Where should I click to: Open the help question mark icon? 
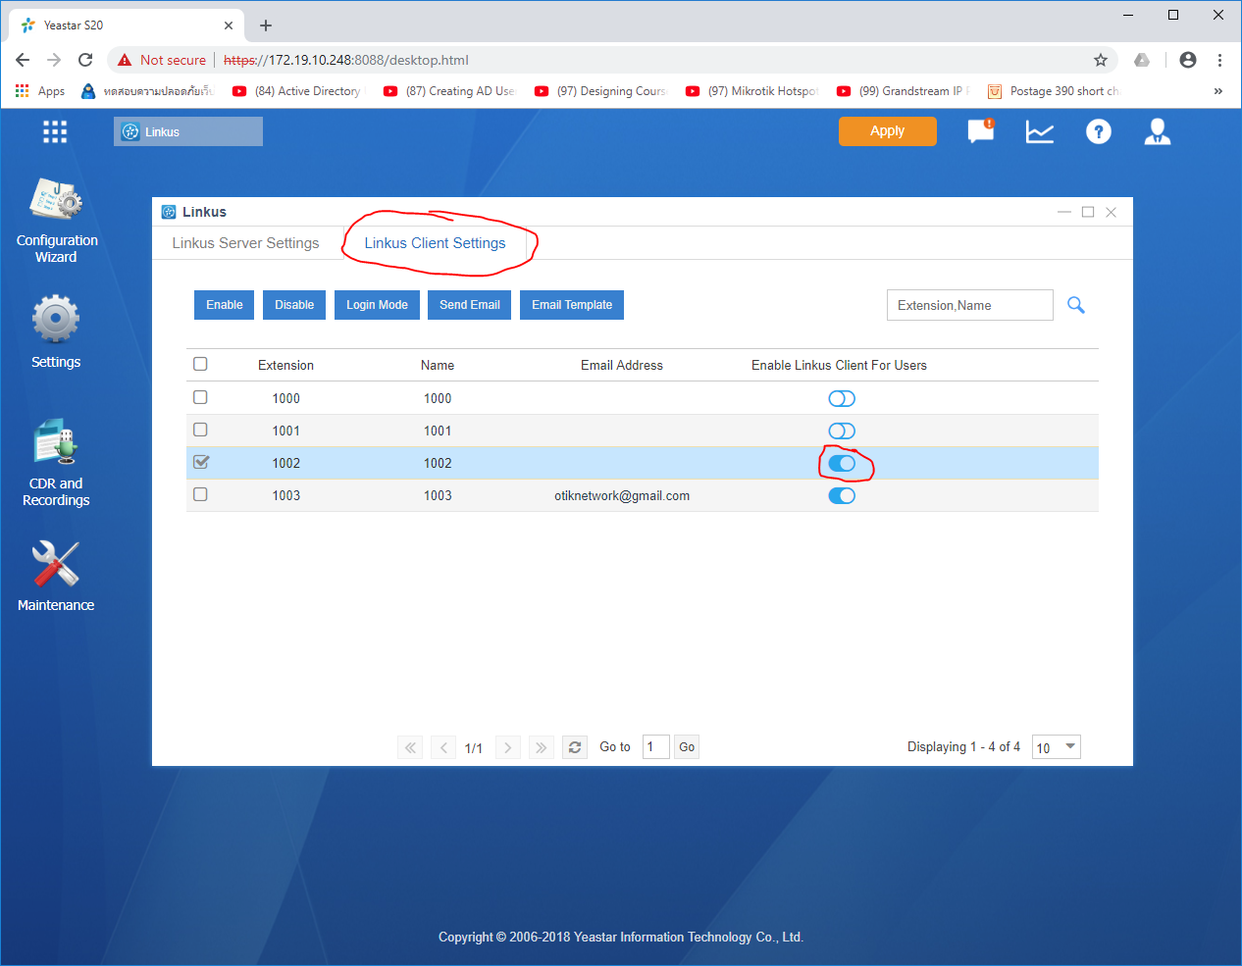(1099, 131)
